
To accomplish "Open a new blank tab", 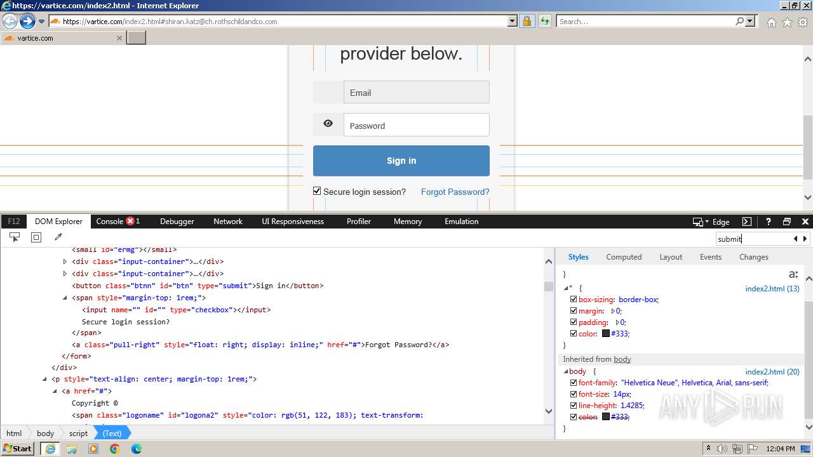I will tap(137, 38).
